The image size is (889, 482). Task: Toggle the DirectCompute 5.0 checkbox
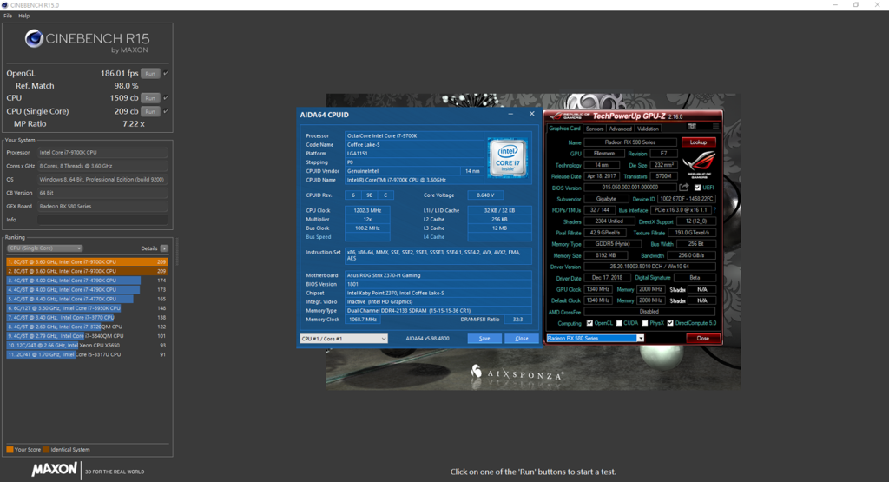coord(670,323)
